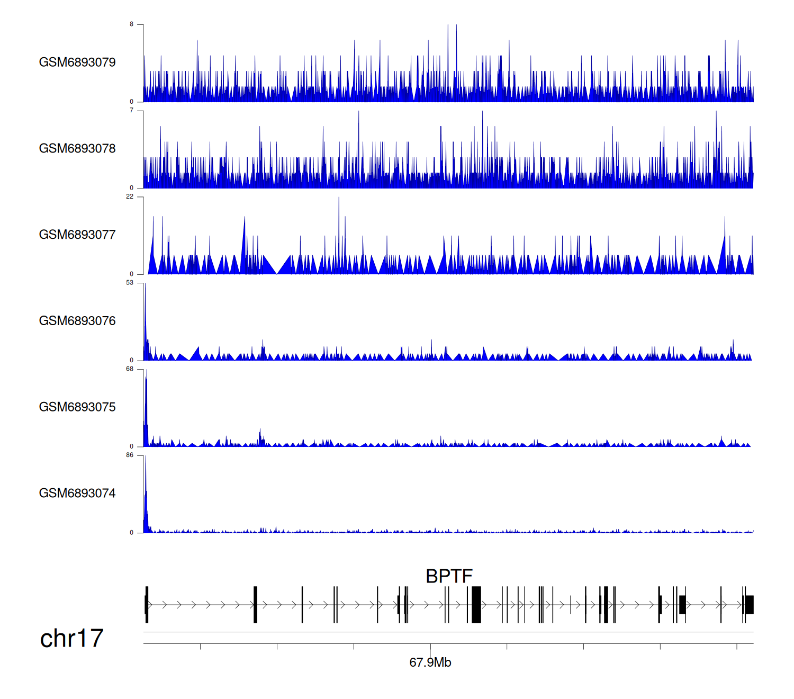Click the y-axis maximum value 86
This screenshot has height=699, width=794.
point(130,455)
